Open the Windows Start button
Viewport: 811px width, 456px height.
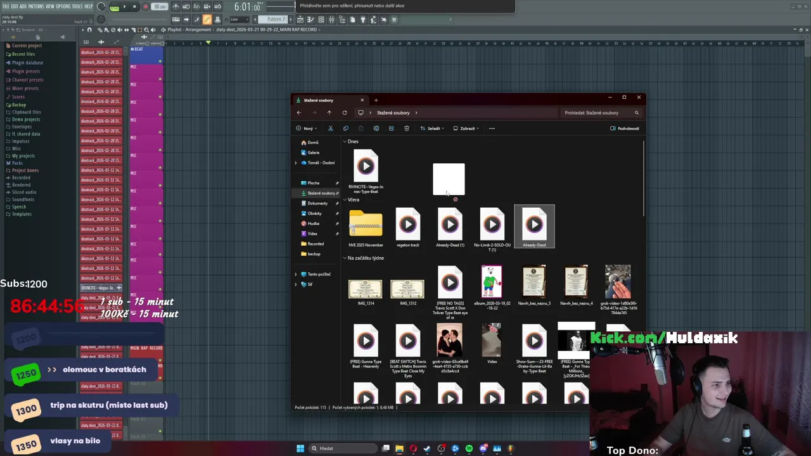300,448
